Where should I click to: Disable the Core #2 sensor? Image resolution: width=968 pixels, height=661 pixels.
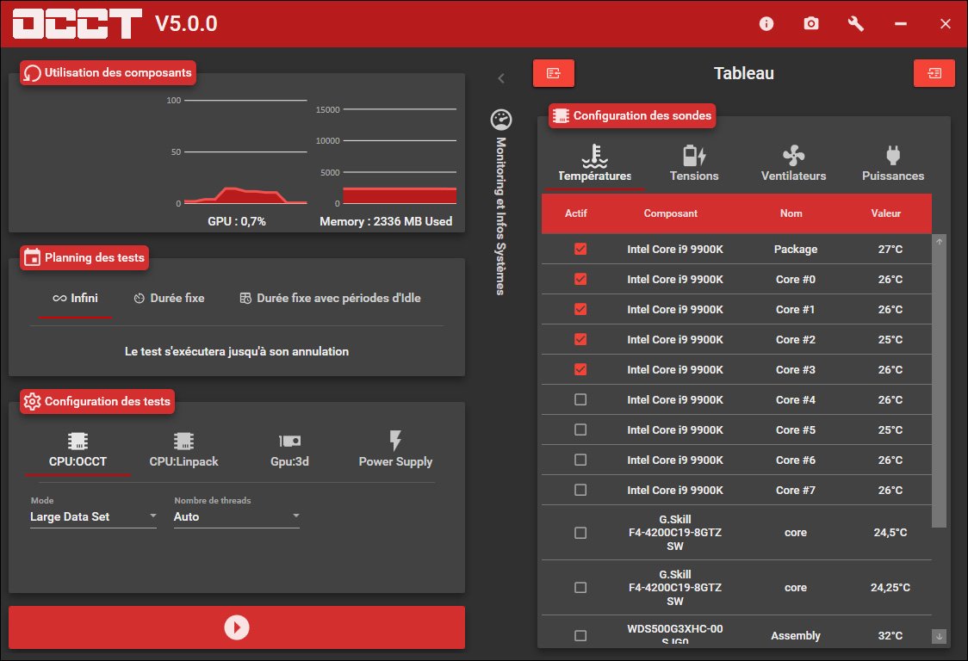point(580,339)
